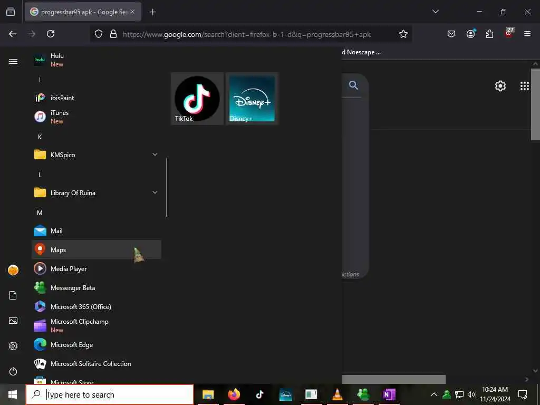This screenshot has width=540, height=405.
Task: Open Firefox extensions puzzle icon
Action: tap(489, 34)
